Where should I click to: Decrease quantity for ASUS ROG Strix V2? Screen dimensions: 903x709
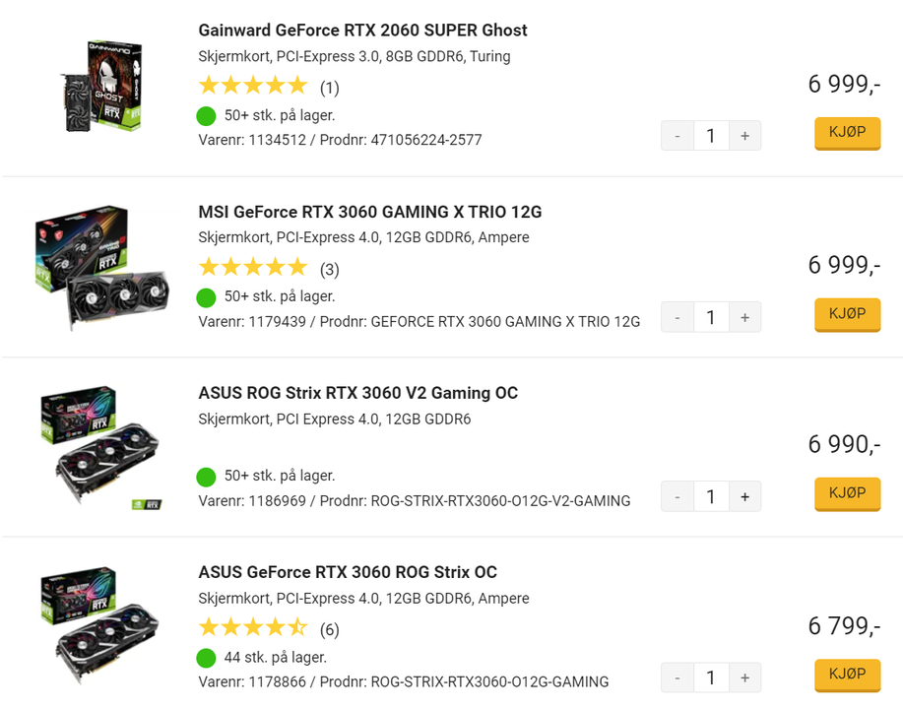[677, 496]
